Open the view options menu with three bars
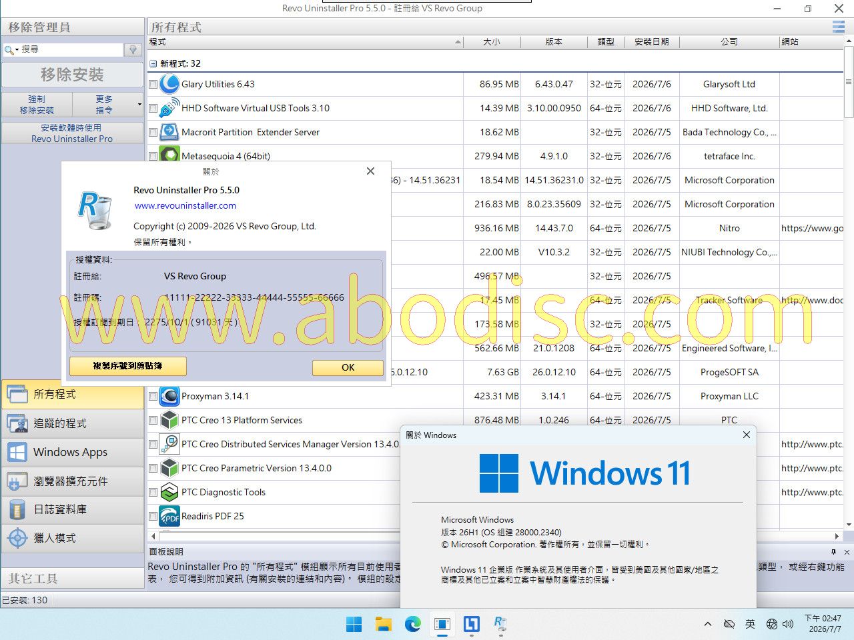 838,27
